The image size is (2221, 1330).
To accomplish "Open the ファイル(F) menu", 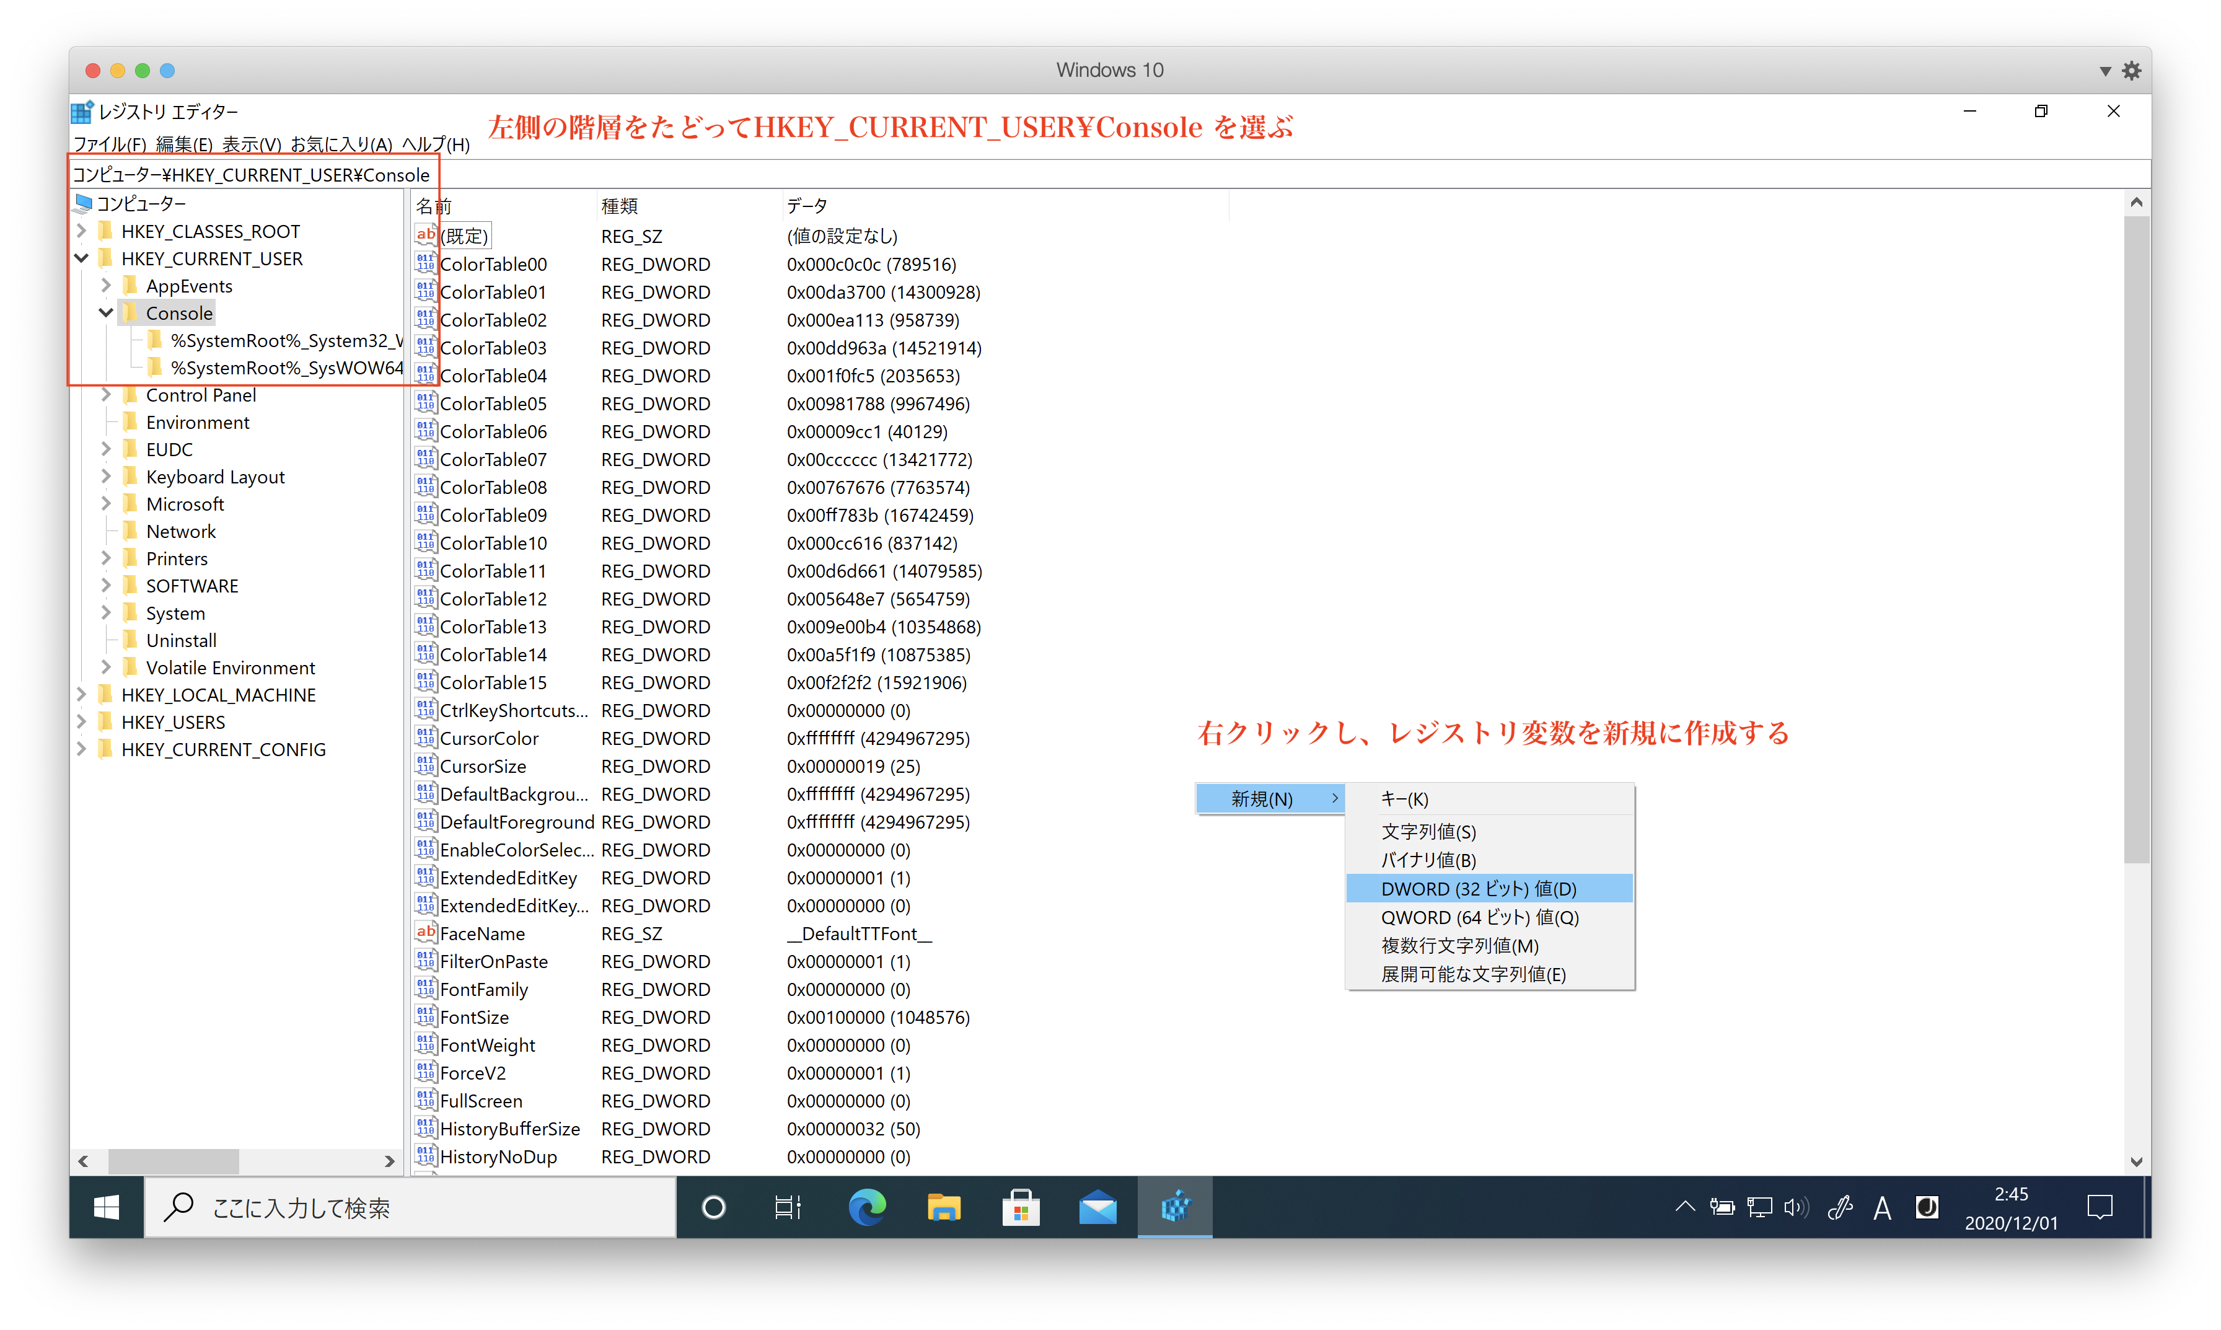I will [x=110, y=144].
